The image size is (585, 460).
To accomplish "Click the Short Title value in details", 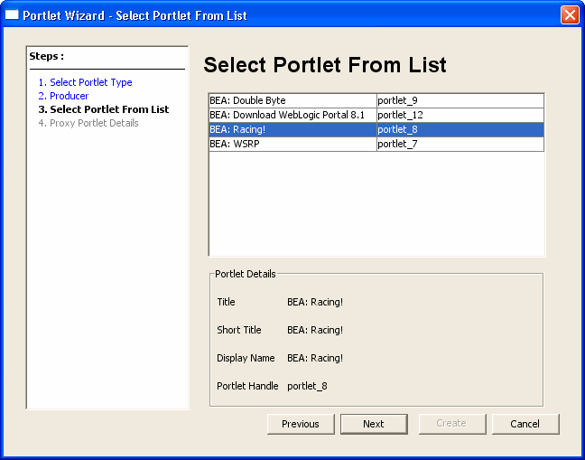I will click(315, 330).
